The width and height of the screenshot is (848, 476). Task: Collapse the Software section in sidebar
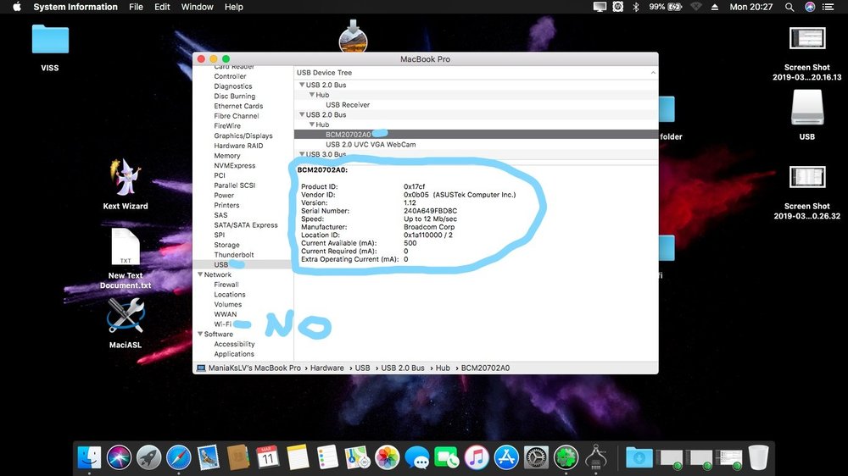tap(200, 334)
